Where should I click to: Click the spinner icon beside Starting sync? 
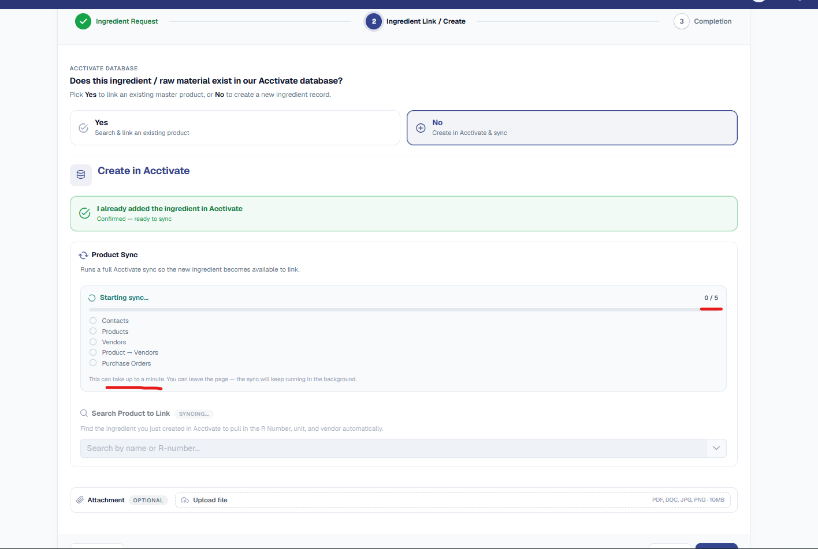[x=92, y=298]
